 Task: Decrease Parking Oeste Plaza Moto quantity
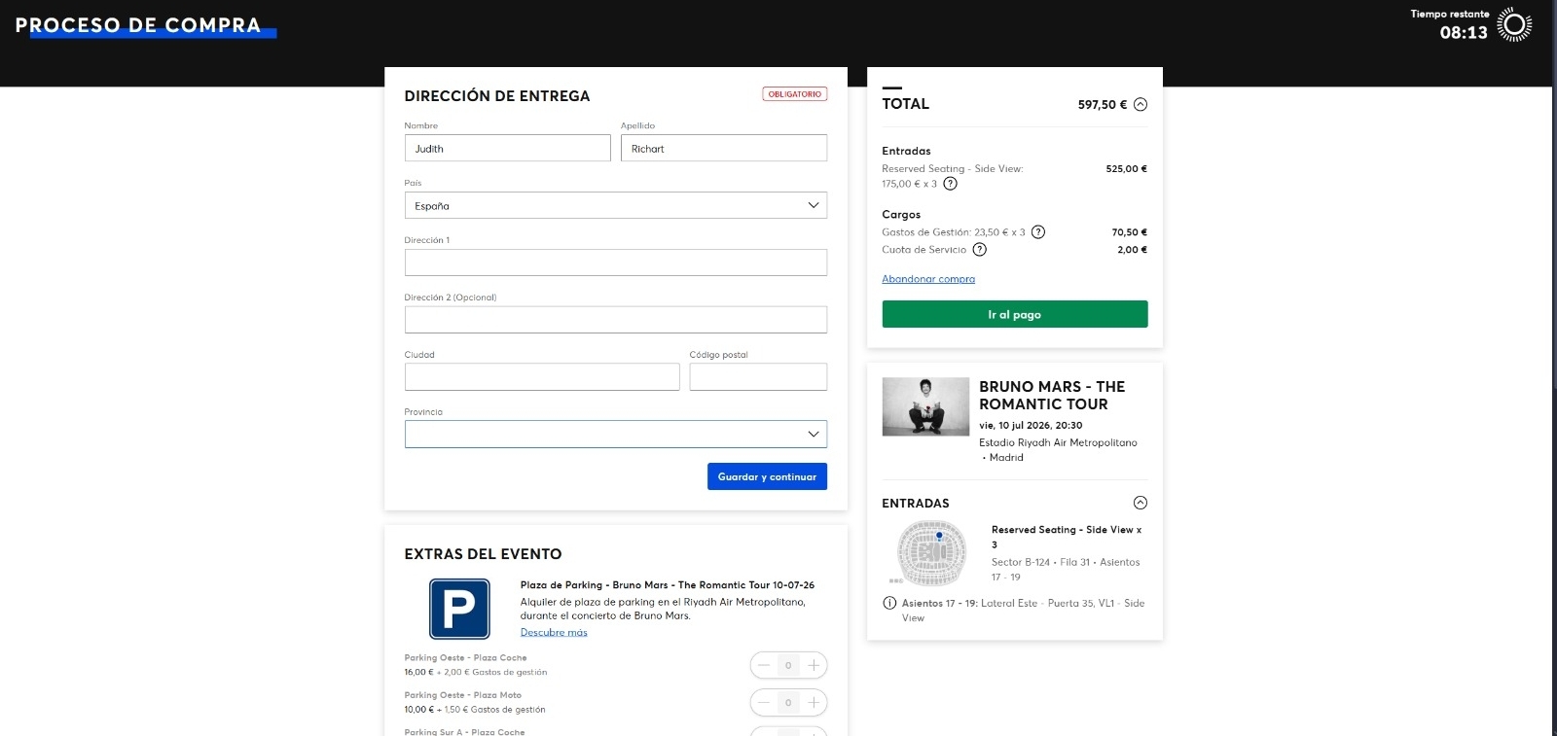point(764,702)
